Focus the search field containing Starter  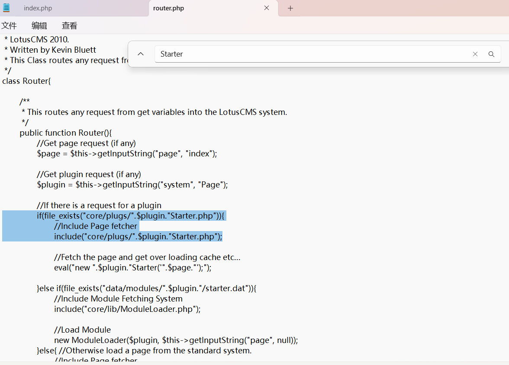pyautogui.click(x=312, y=54)
